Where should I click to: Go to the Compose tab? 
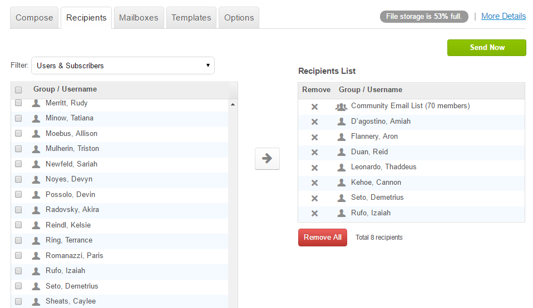34,18
